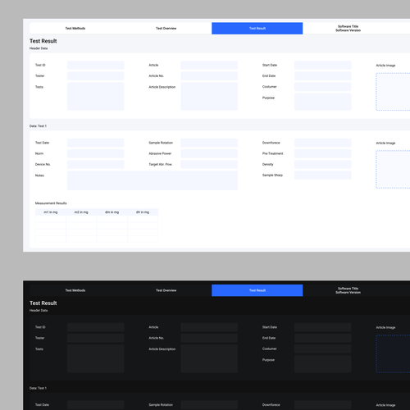Click 'Test Result' heading in light mockup
The width and height of the screenshot is (410, 410).
tap(43, 41)
